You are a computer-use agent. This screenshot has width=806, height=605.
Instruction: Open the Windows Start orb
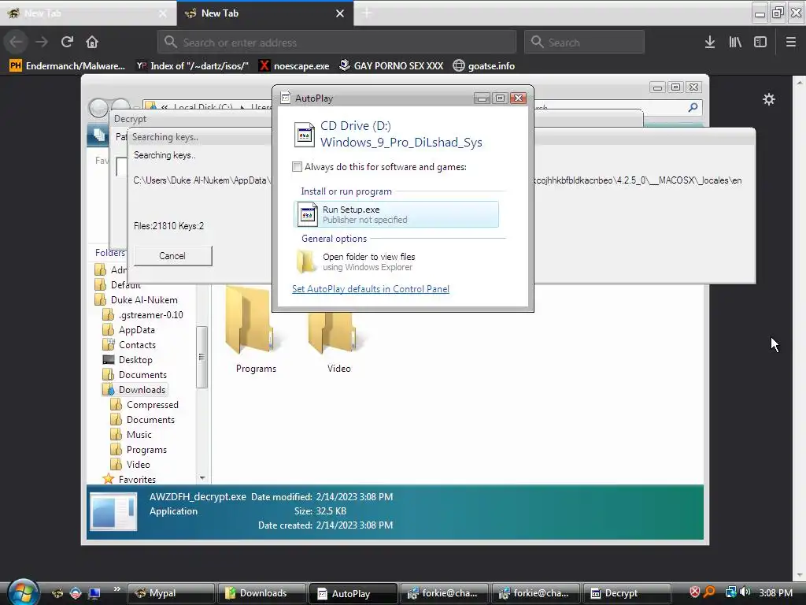[23, 592]
